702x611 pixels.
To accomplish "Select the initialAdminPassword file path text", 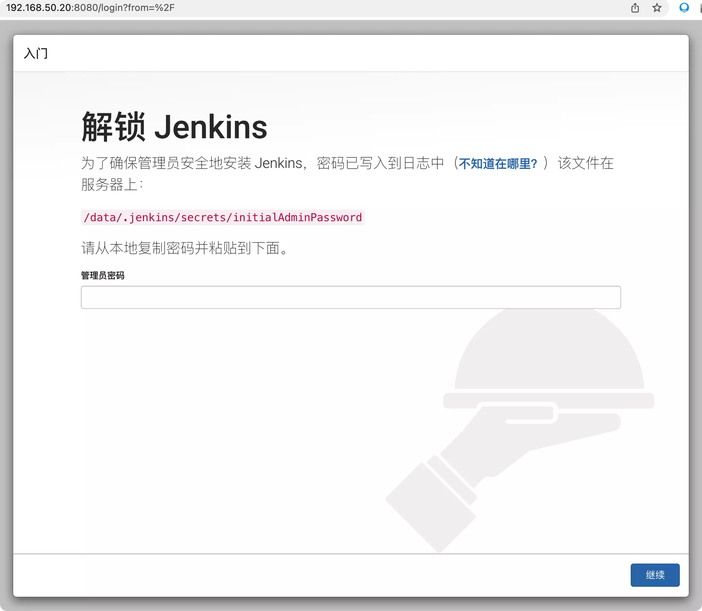I will [x=223, y=217].
